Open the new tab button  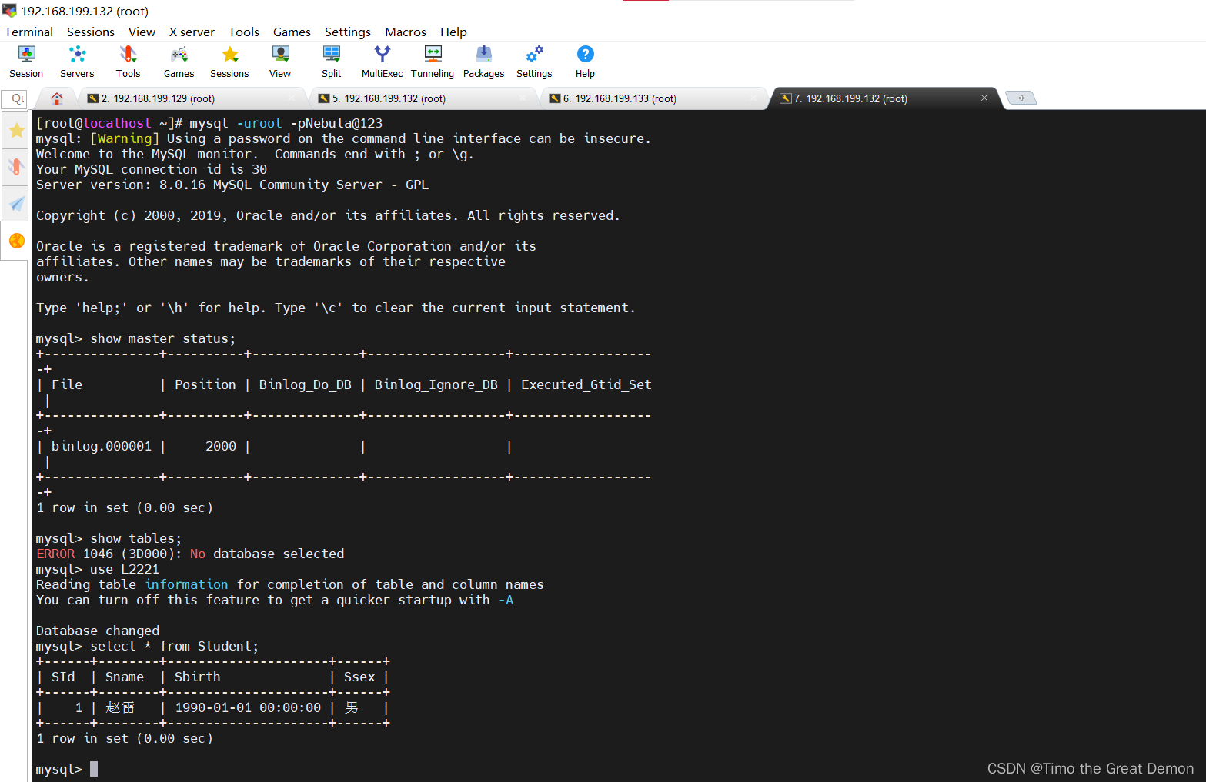[x=1021, y=98]
